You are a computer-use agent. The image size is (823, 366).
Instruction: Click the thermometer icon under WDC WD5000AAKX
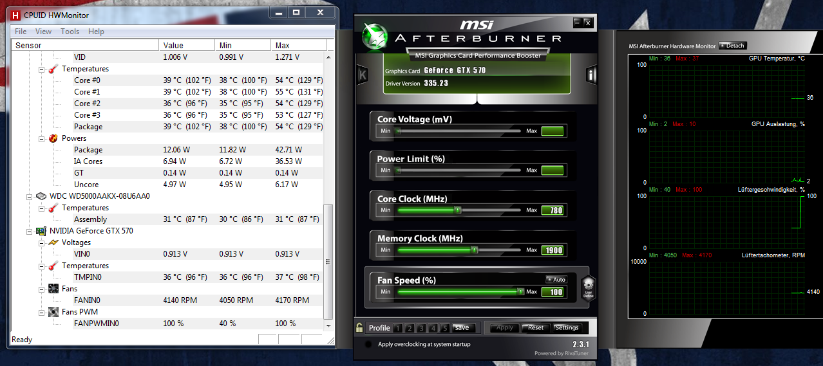(53, 208)
